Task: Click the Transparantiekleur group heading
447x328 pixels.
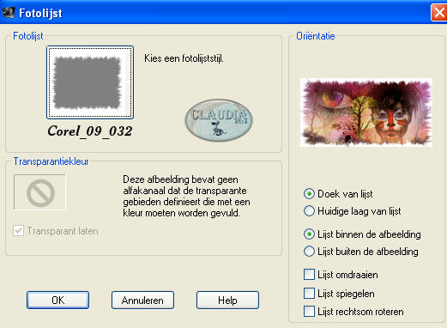Action: point(51,161)
